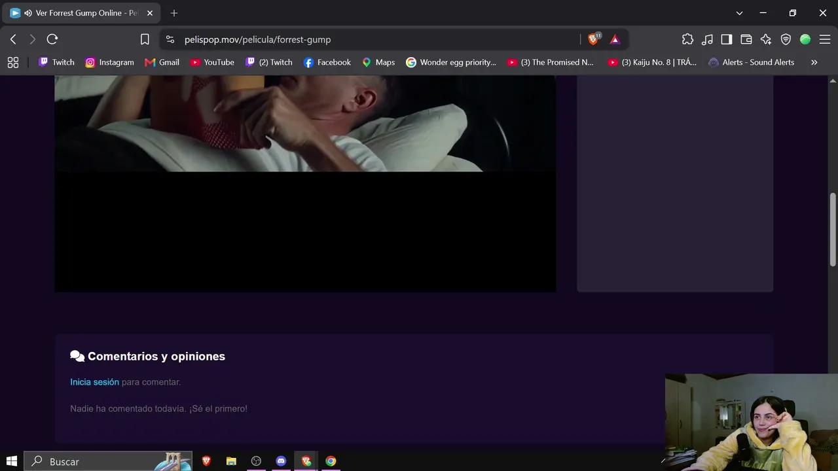
Task: Open the apps grid icon in bookmarks bar
Action: coord(12,62)
